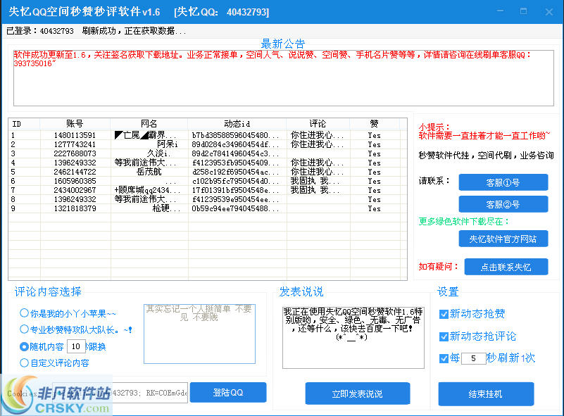The height and width of the screenshot is (416, 564).
Task: Click 点击联系失忆 button
Action: pyautogui.click(x=506, y=267)
